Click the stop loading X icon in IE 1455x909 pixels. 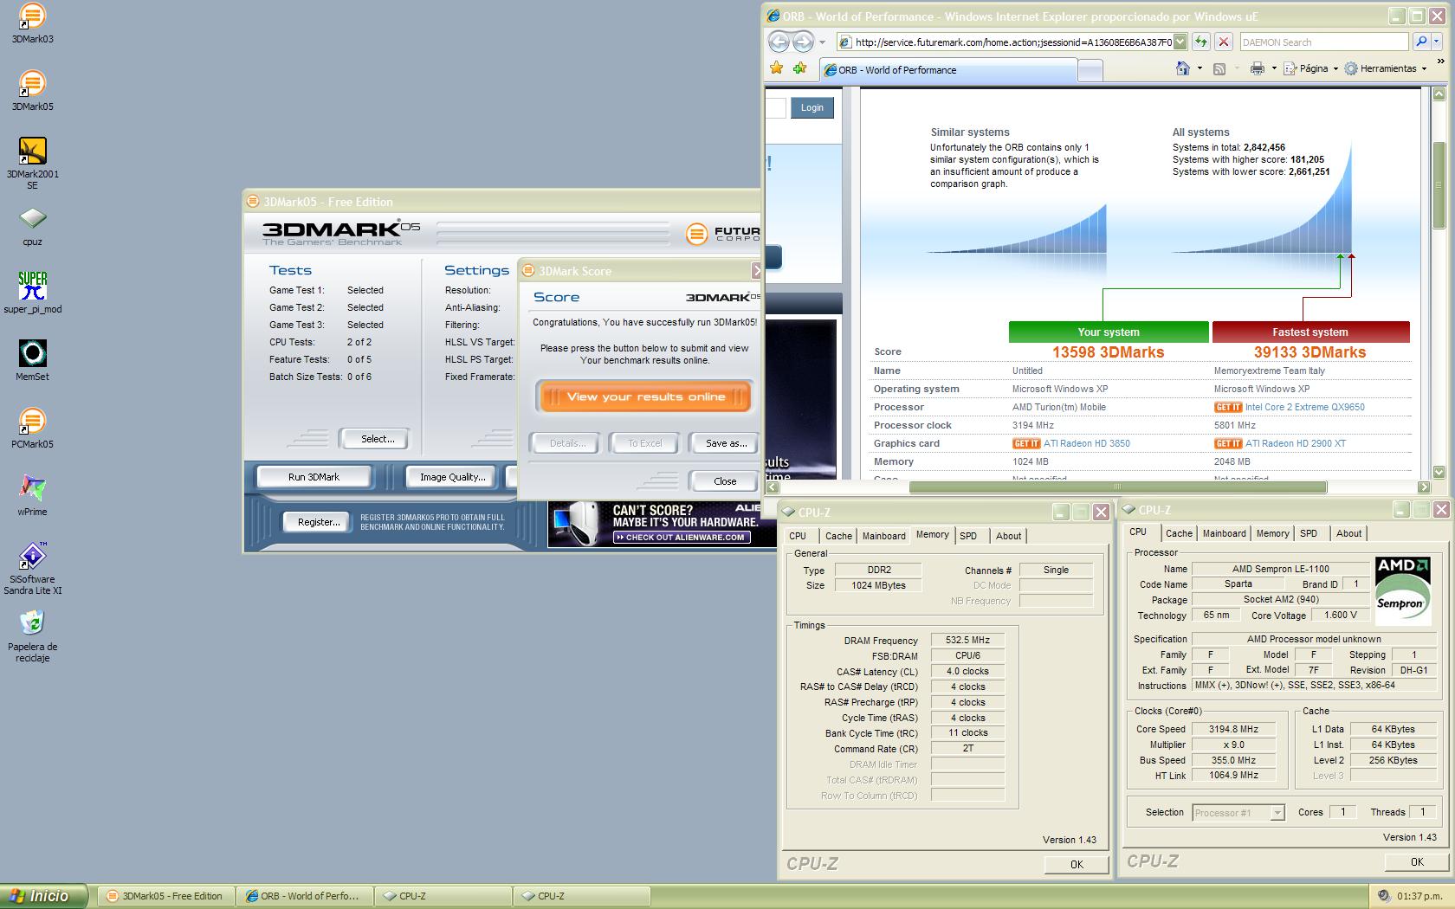tap(1223, 42)
